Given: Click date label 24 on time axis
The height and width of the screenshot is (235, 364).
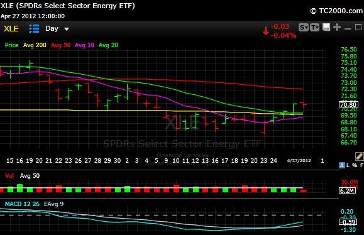Looking at the screenshot, I should (273, 160).
